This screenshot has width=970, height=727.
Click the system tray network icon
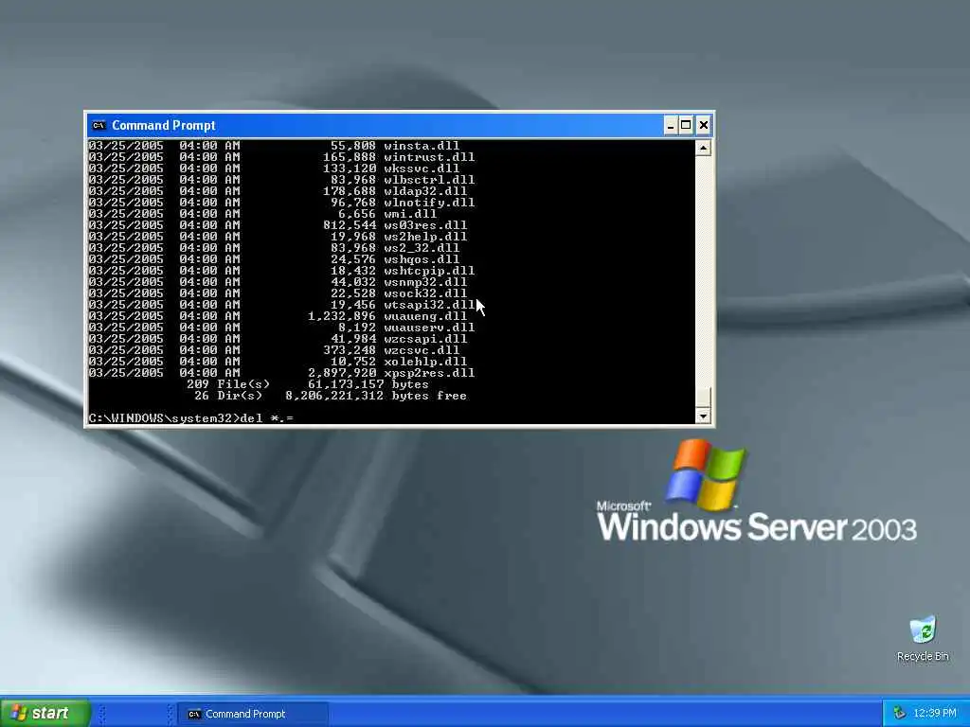(x=900, y=714)
